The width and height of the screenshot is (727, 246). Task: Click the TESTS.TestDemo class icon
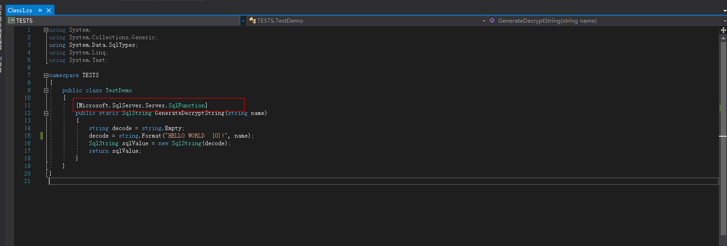[x=253, y=21]
